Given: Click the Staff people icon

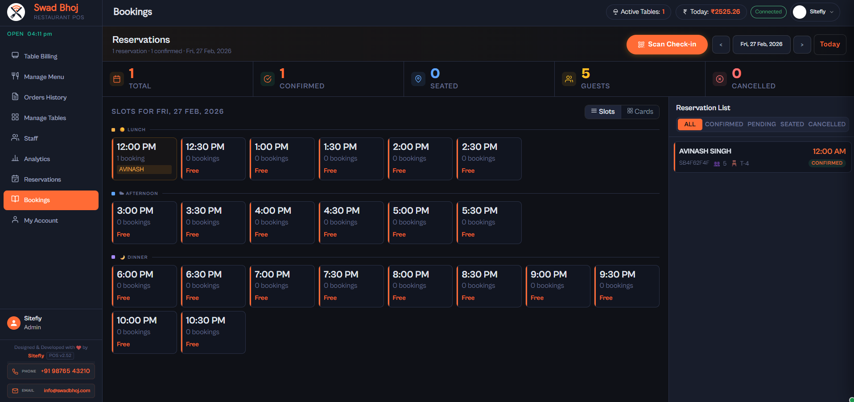Looking at the screenshot, I should tap(15, 138).
